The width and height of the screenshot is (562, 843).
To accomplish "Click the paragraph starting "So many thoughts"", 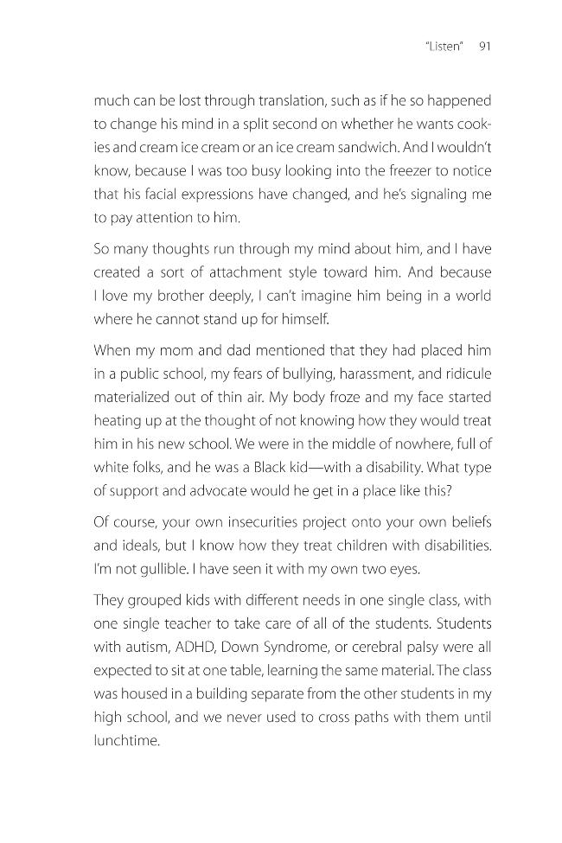I will point(292,284).
